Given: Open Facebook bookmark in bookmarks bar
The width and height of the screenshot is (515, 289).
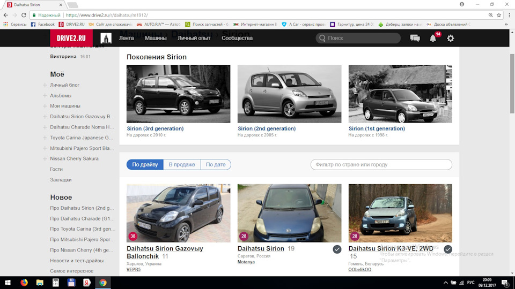Looking at the screenshot, I should [43, 24].
